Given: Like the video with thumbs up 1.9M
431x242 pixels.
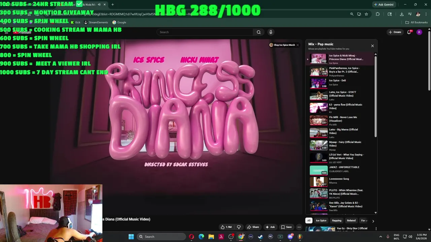Looking at the screenshot, I should click(226, 227).
